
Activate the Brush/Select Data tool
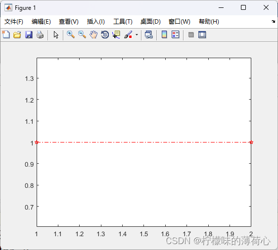[x=128, y=35]
